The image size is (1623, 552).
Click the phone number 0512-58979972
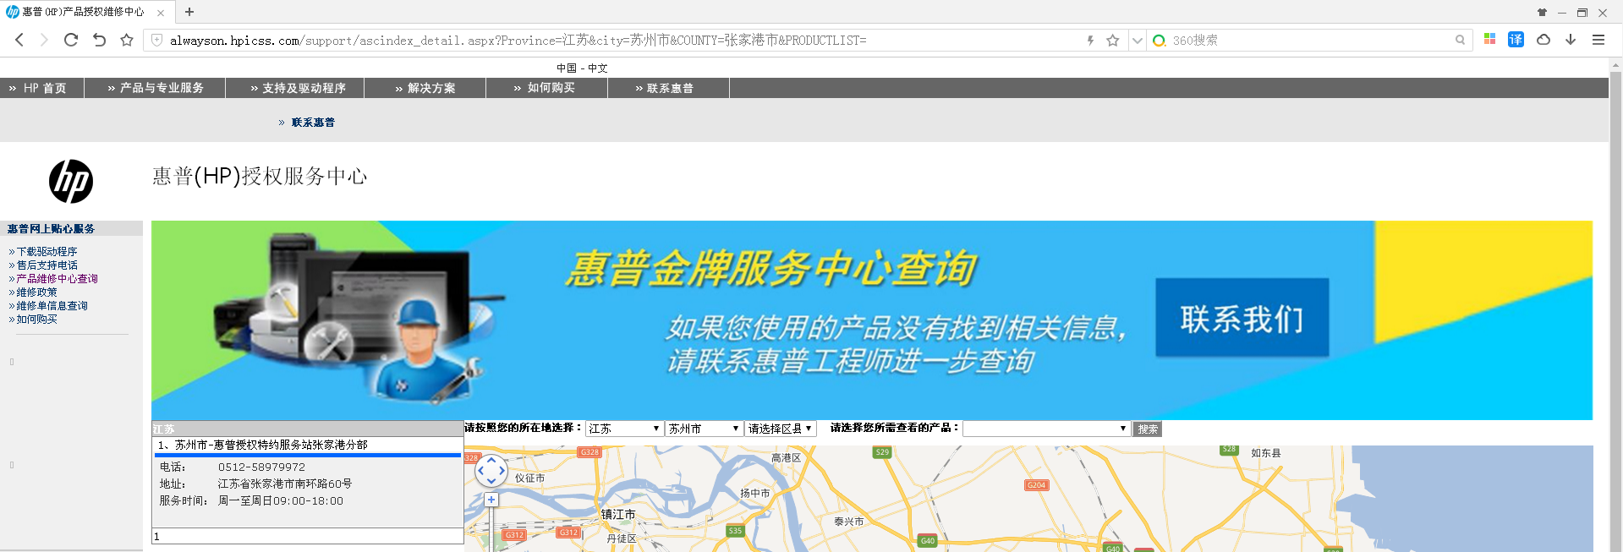[261, 467]
